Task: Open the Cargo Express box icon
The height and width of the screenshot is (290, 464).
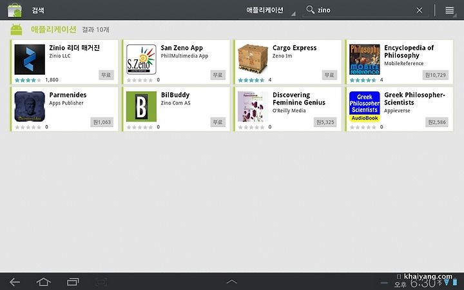Action: (x=253, y=59)
